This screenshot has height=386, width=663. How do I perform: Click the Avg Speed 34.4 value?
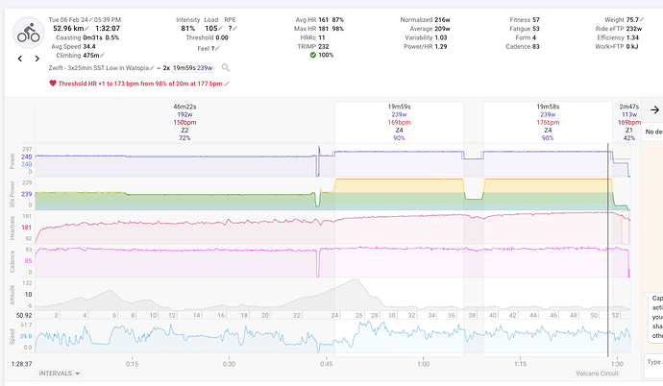point(89,46)
